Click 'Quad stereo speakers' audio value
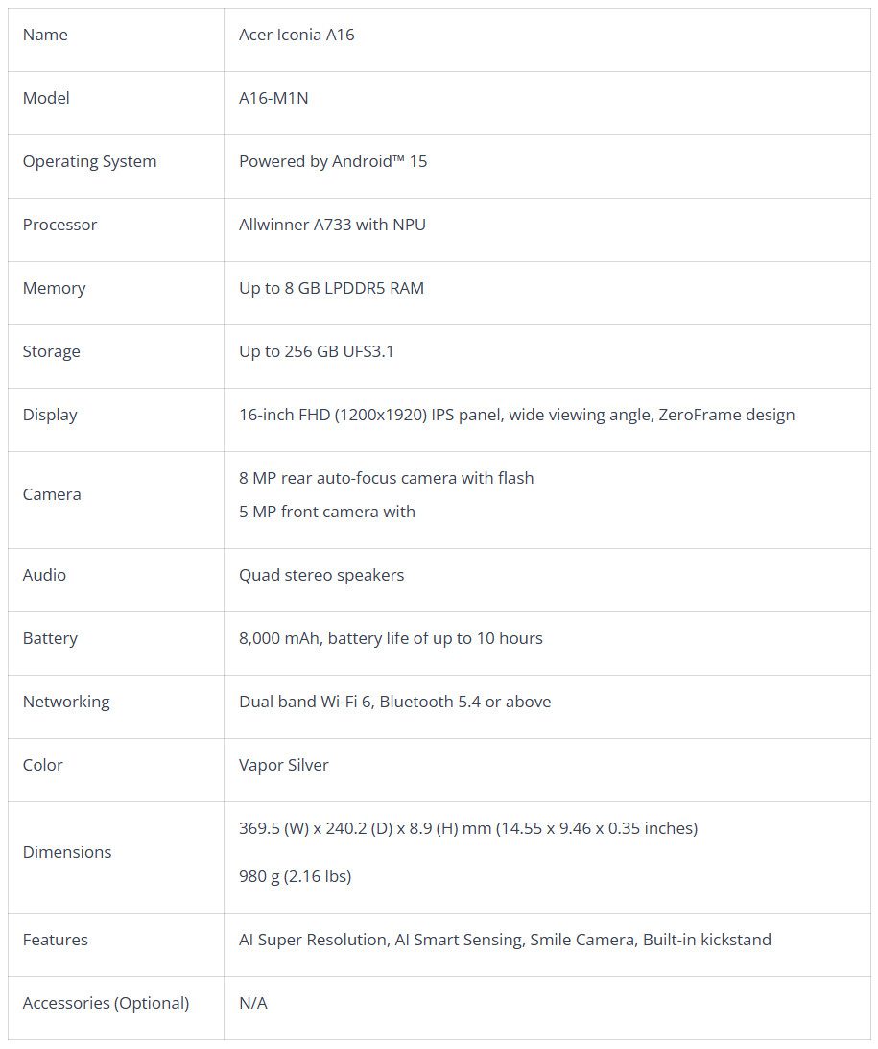This screenshot has width=878, height=1049. [321, 575]
